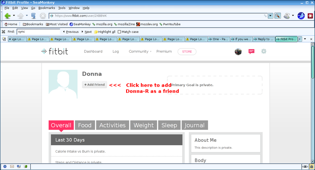The image size is (315, 170).
Task: Open the URL bar history dropdown
Action: (x=271, y=16)
